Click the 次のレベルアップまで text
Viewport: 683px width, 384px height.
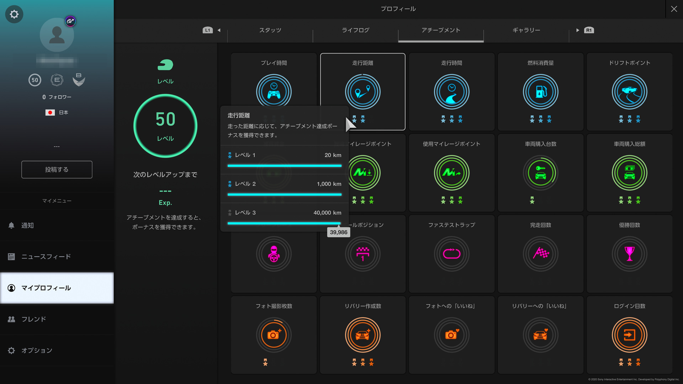[x=165, y=175]
